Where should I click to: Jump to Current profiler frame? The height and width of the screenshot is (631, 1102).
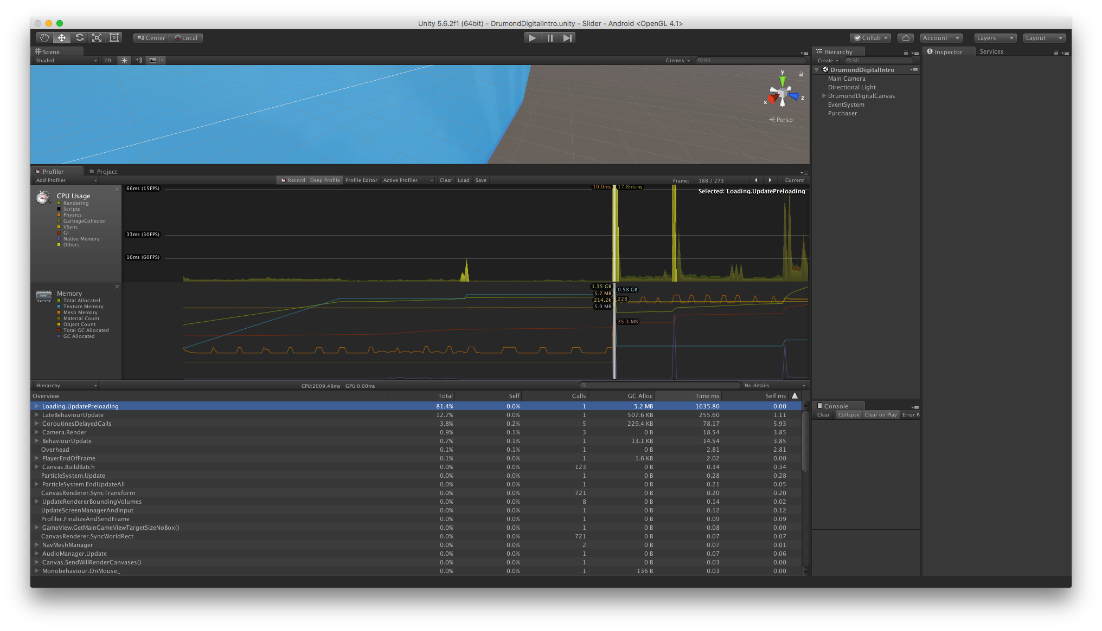(x=794, y=180)
